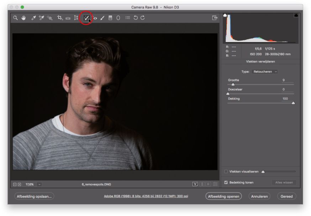
Task: Toggle the before/after Y preview button
Action: pyautogui.click(x=195, y=184)
